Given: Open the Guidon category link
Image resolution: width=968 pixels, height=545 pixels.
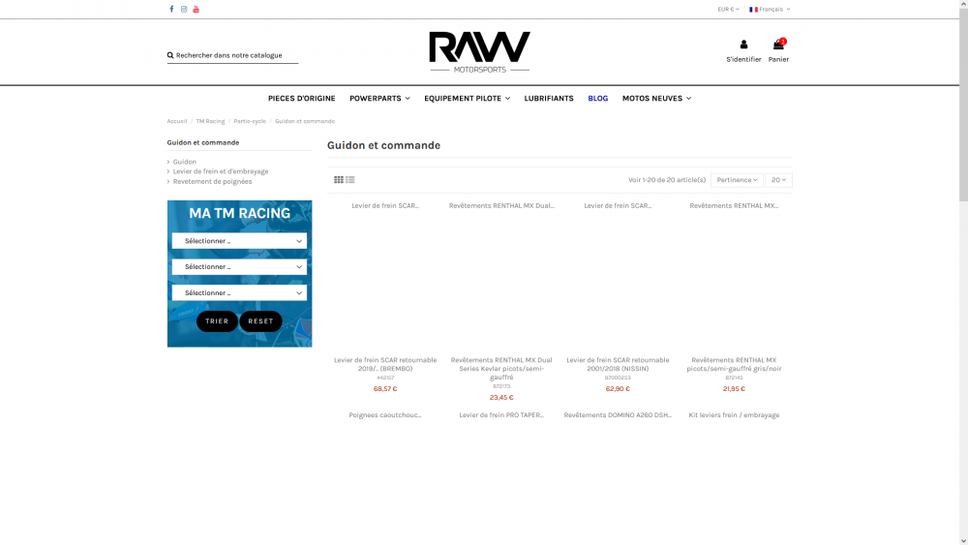Looking at the screenshot, I should 185,162.
